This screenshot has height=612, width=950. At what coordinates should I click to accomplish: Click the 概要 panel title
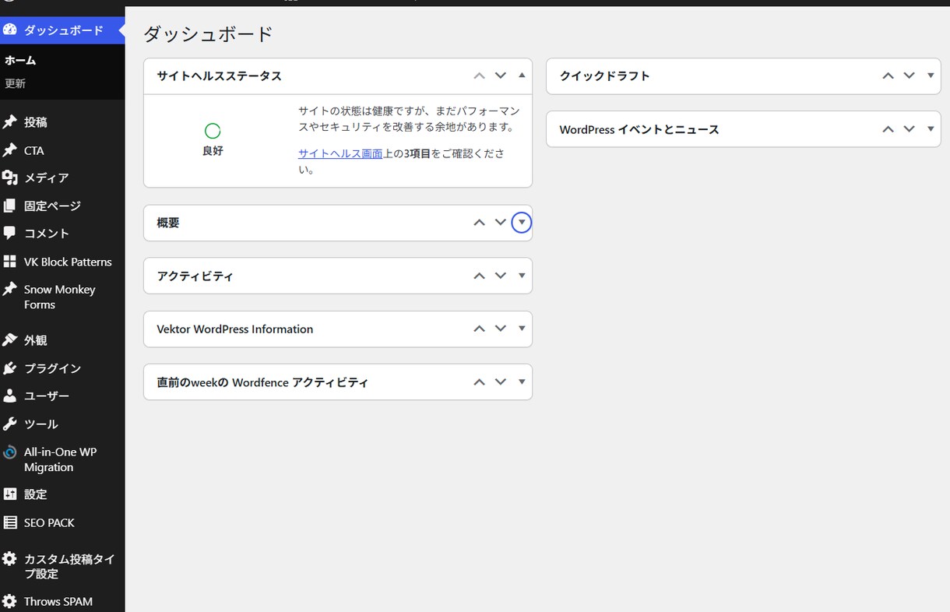click(x=168, y=223)
